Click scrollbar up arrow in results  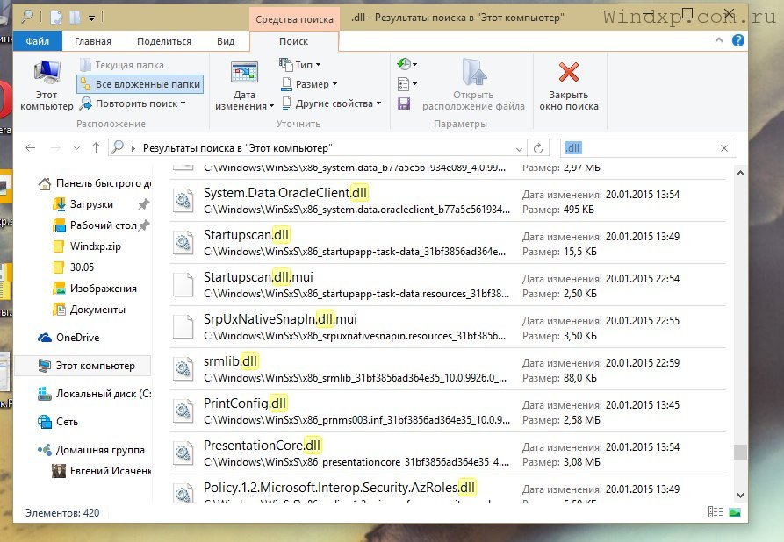tap(740, 173)
